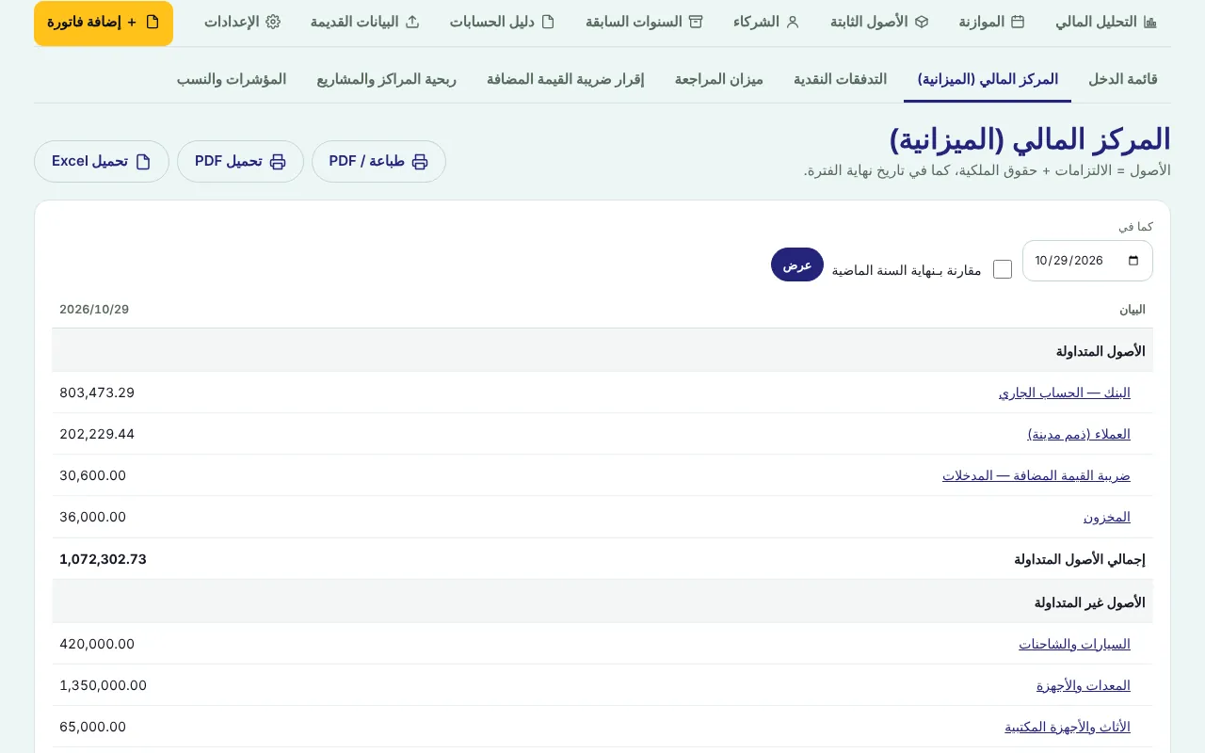Image resolution: width=1205 pixels, height=753 pixels.
Task: Click the gear icon beside الإعدادات
Action: [273, 22]
